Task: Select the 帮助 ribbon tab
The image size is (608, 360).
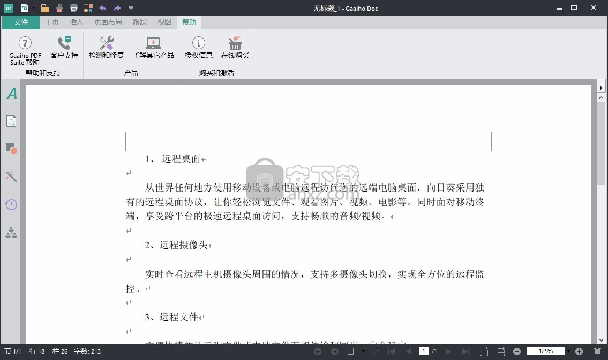Action: [189, 22]
